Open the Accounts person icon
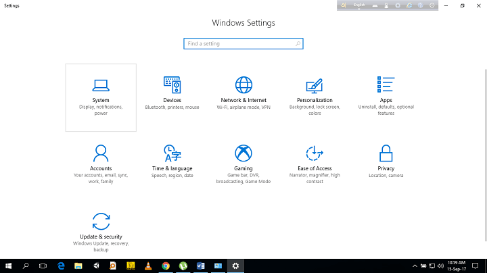 101,153
